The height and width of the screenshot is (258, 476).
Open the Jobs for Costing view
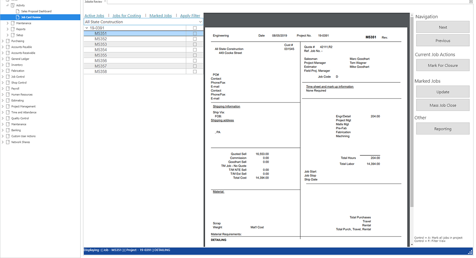tap(127, 16)
